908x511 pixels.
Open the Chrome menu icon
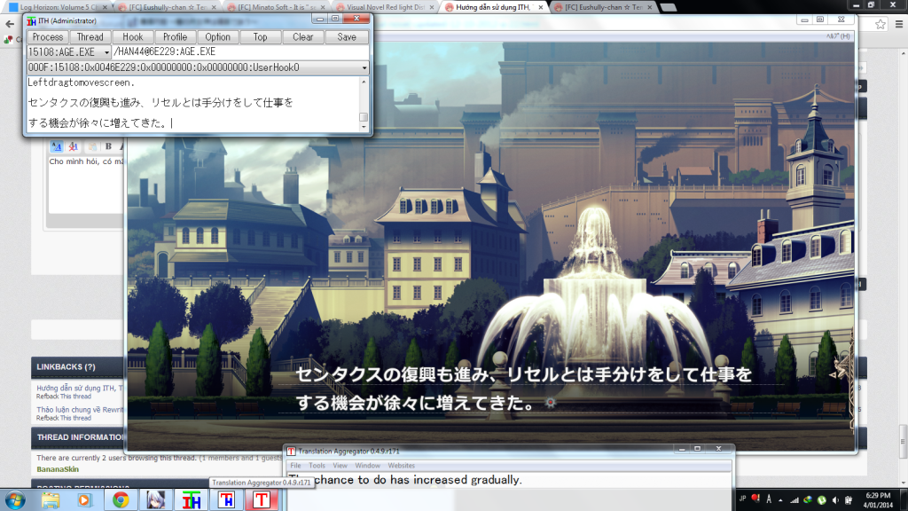pos(899,24)
